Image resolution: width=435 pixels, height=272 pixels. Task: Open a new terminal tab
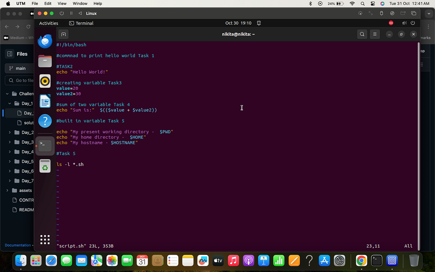point(63,34)
